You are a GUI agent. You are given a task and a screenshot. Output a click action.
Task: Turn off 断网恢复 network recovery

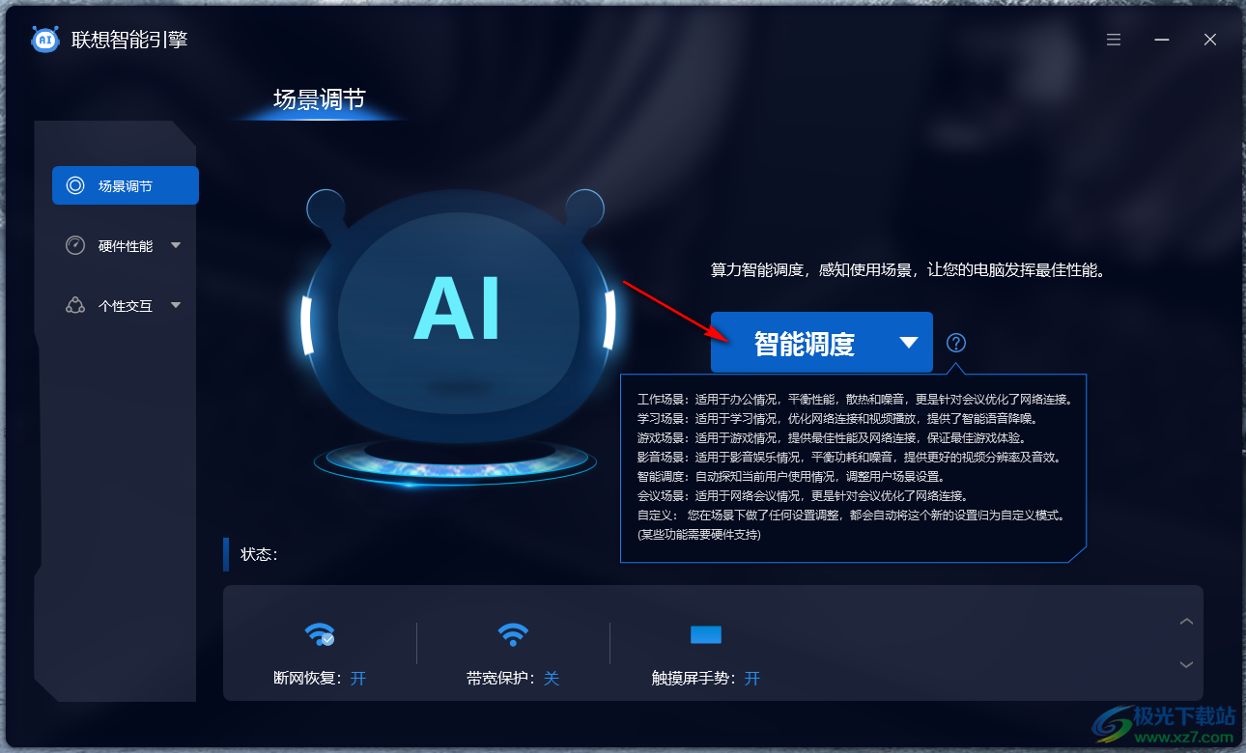(358, 679)
